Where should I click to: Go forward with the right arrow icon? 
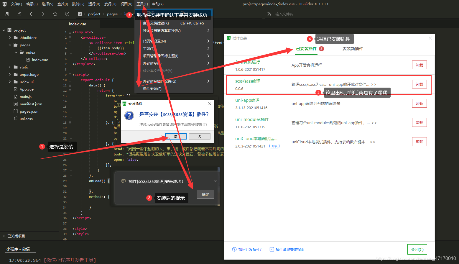tap(43, 14)
